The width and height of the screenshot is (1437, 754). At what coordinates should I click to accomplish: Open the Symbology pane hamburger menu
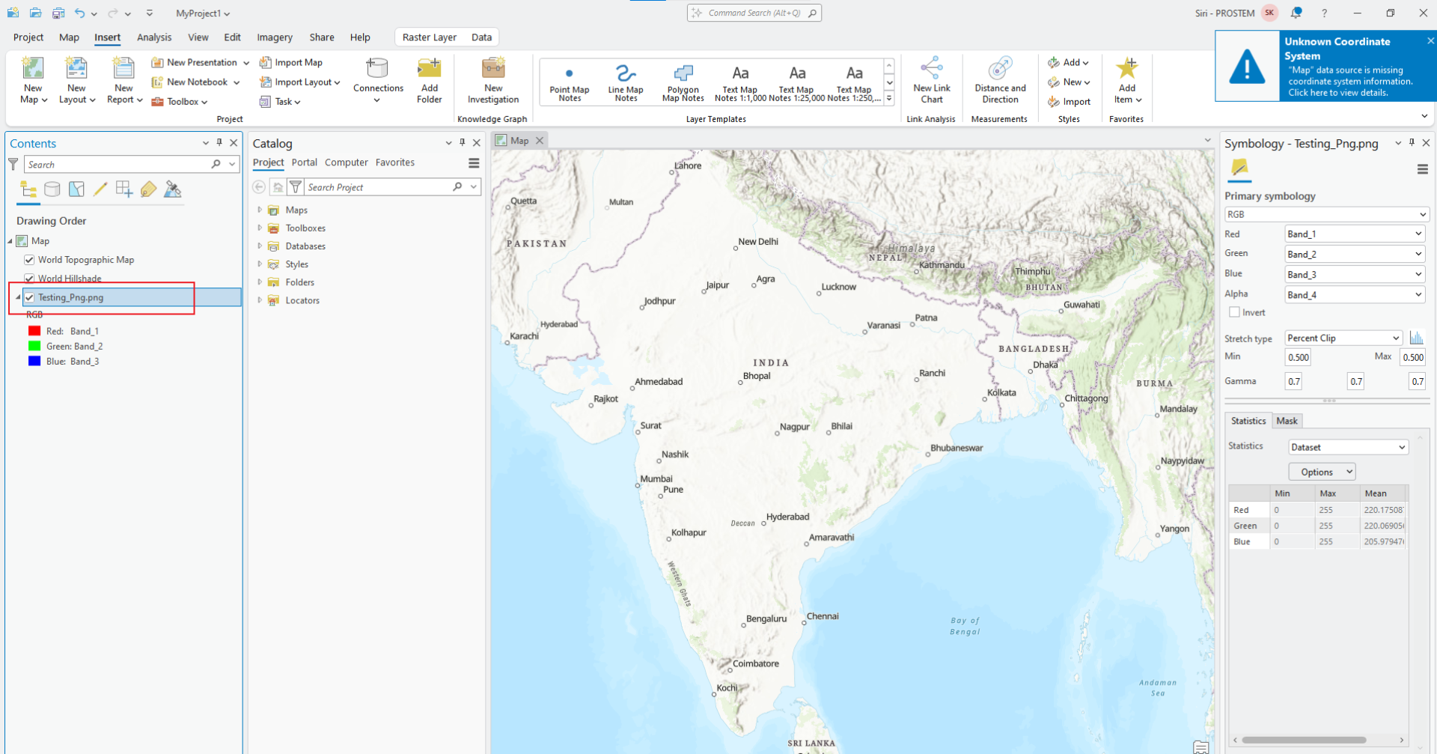tap(1423, 170)
